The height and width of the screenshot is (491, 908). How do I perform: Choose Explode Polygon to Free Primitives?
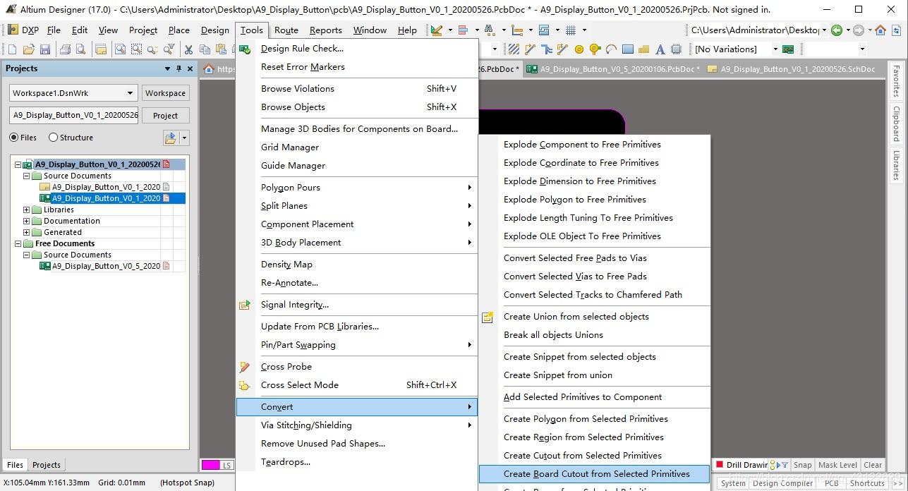[x=594, y=200]
